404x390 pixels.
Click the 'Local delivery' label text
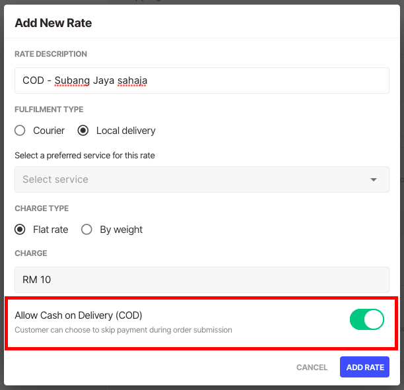point(125,131)
